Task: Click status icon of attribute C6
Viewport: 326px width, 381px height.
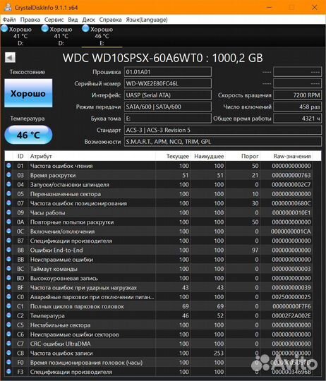Action: [x=8, y=334]
